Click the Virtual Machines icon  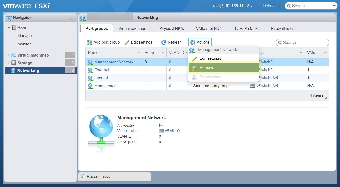(x=14, y=55)
